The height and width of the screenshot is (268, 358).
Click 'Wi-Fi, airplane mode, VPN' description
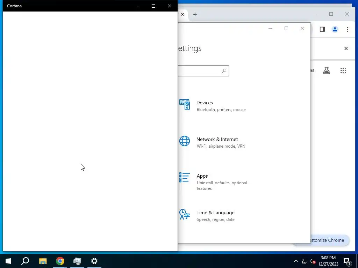click(221, 146)
